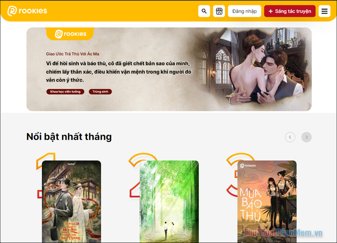Open the hamburger menu icon

[324, 11]
